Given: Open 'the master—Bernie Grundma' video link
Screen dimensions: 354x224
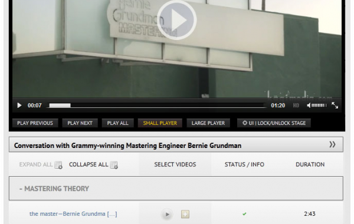Looking at the screenshot, I should click(73, 213).
